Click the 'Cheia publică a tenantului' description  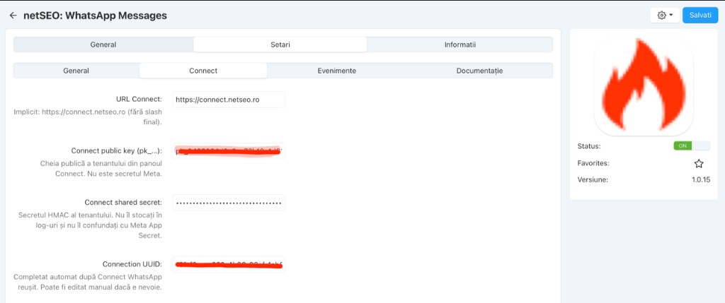[x=102, y=169]
